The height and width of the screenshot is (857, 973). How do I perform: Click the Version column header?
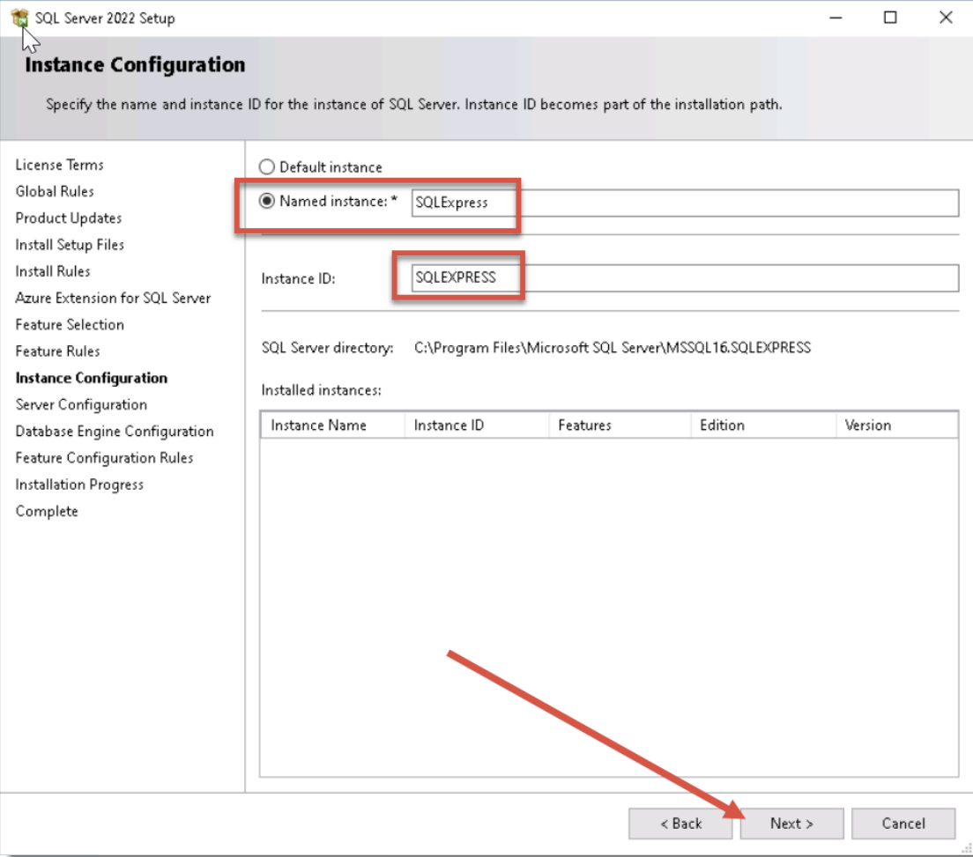[897, 425]
